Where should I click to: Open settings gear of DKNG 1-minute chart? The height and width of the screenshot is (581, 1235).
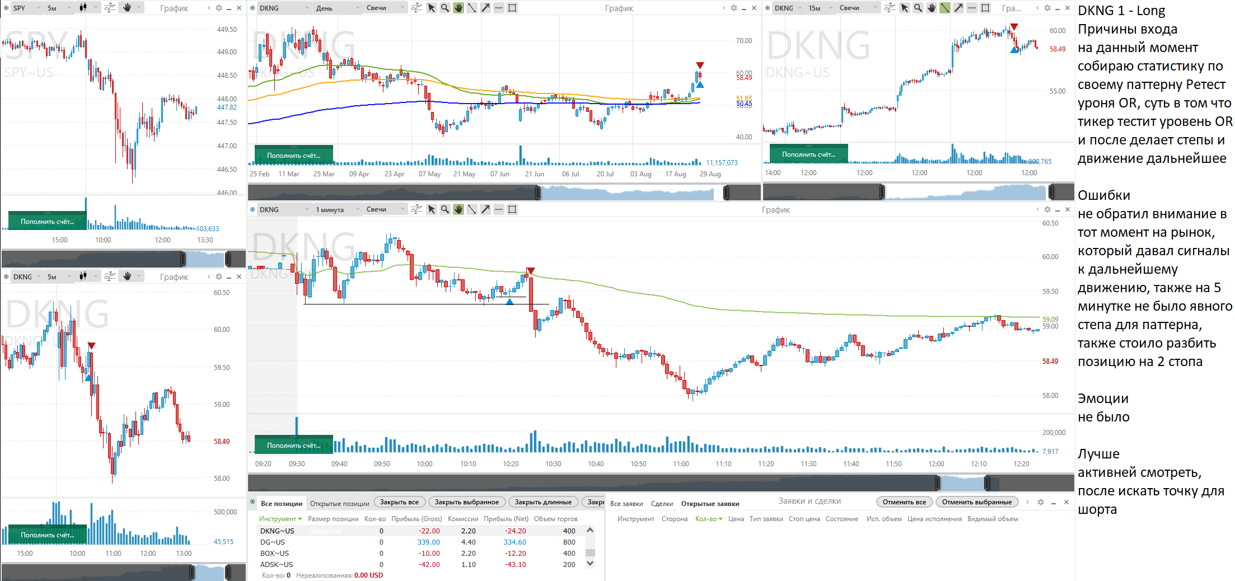(1047, 209)
